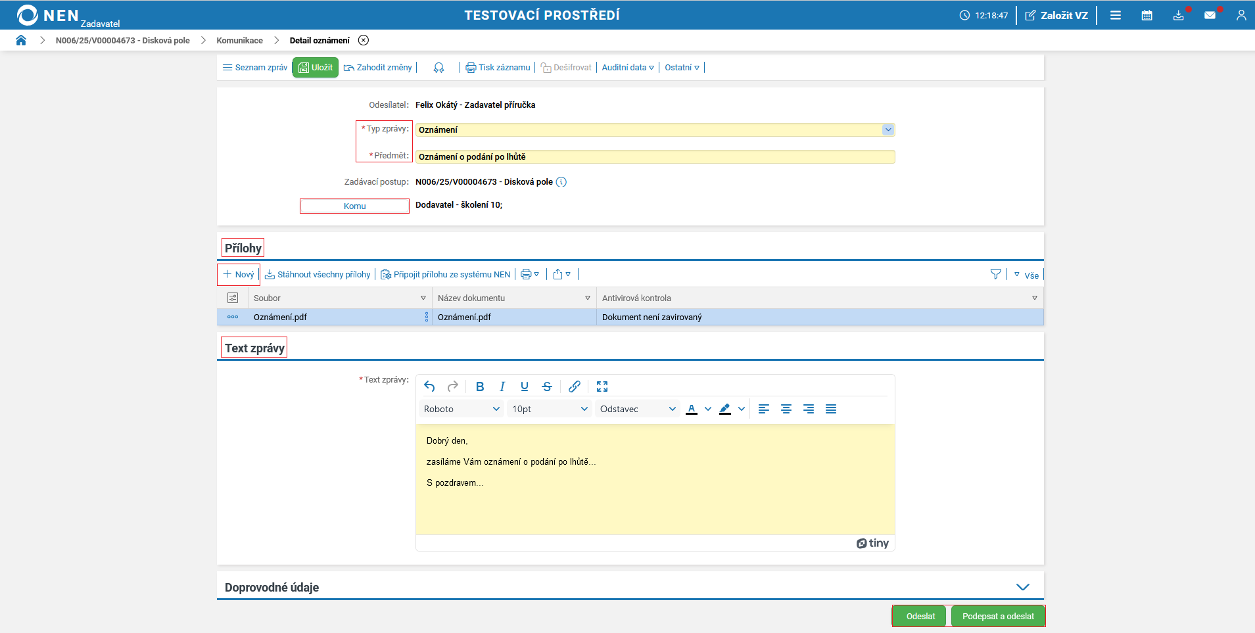The width and height of the screenshot is (1255, 633).
Task: Open the messages envelope icon
Action: [x=1210, y=15]
